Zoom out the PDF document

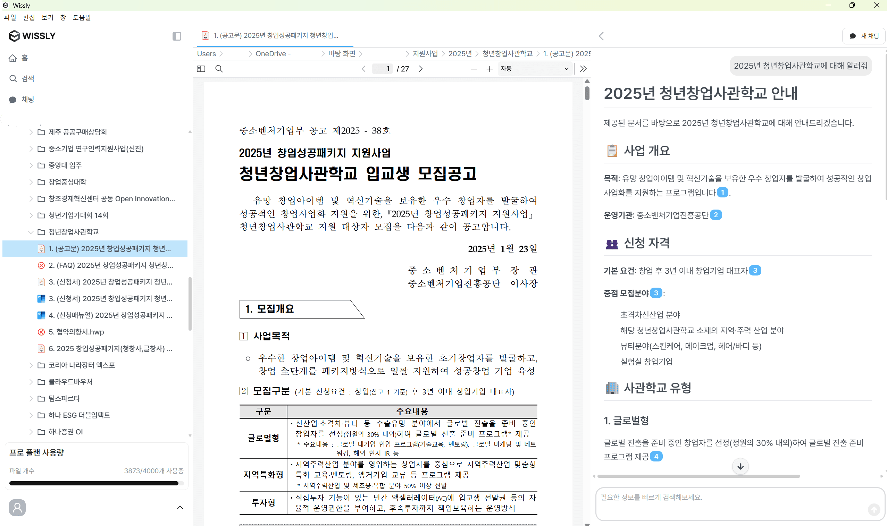(x=474, y=69)
